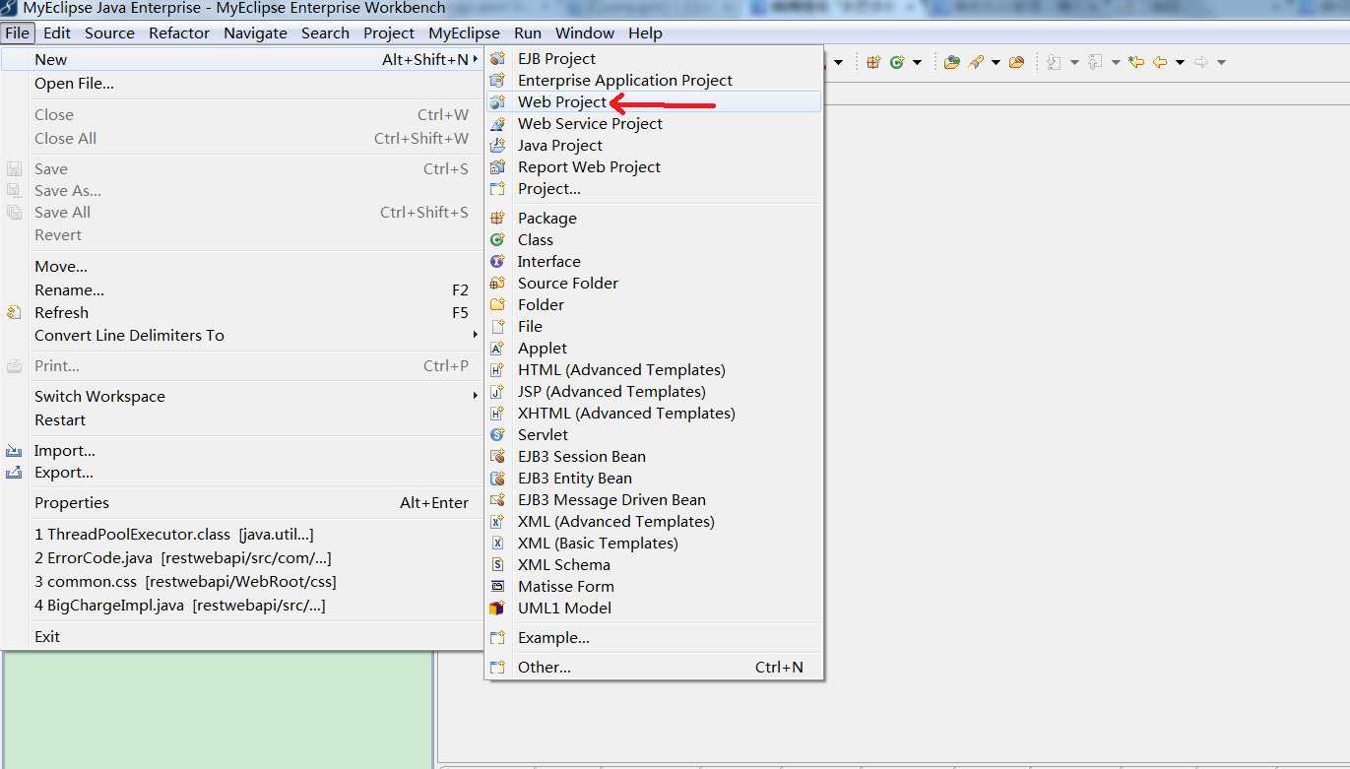Click the EJB3 Session Bean icon
Image resolution: width=1350 pixels, height=769 pixels.
coord(498,456)
